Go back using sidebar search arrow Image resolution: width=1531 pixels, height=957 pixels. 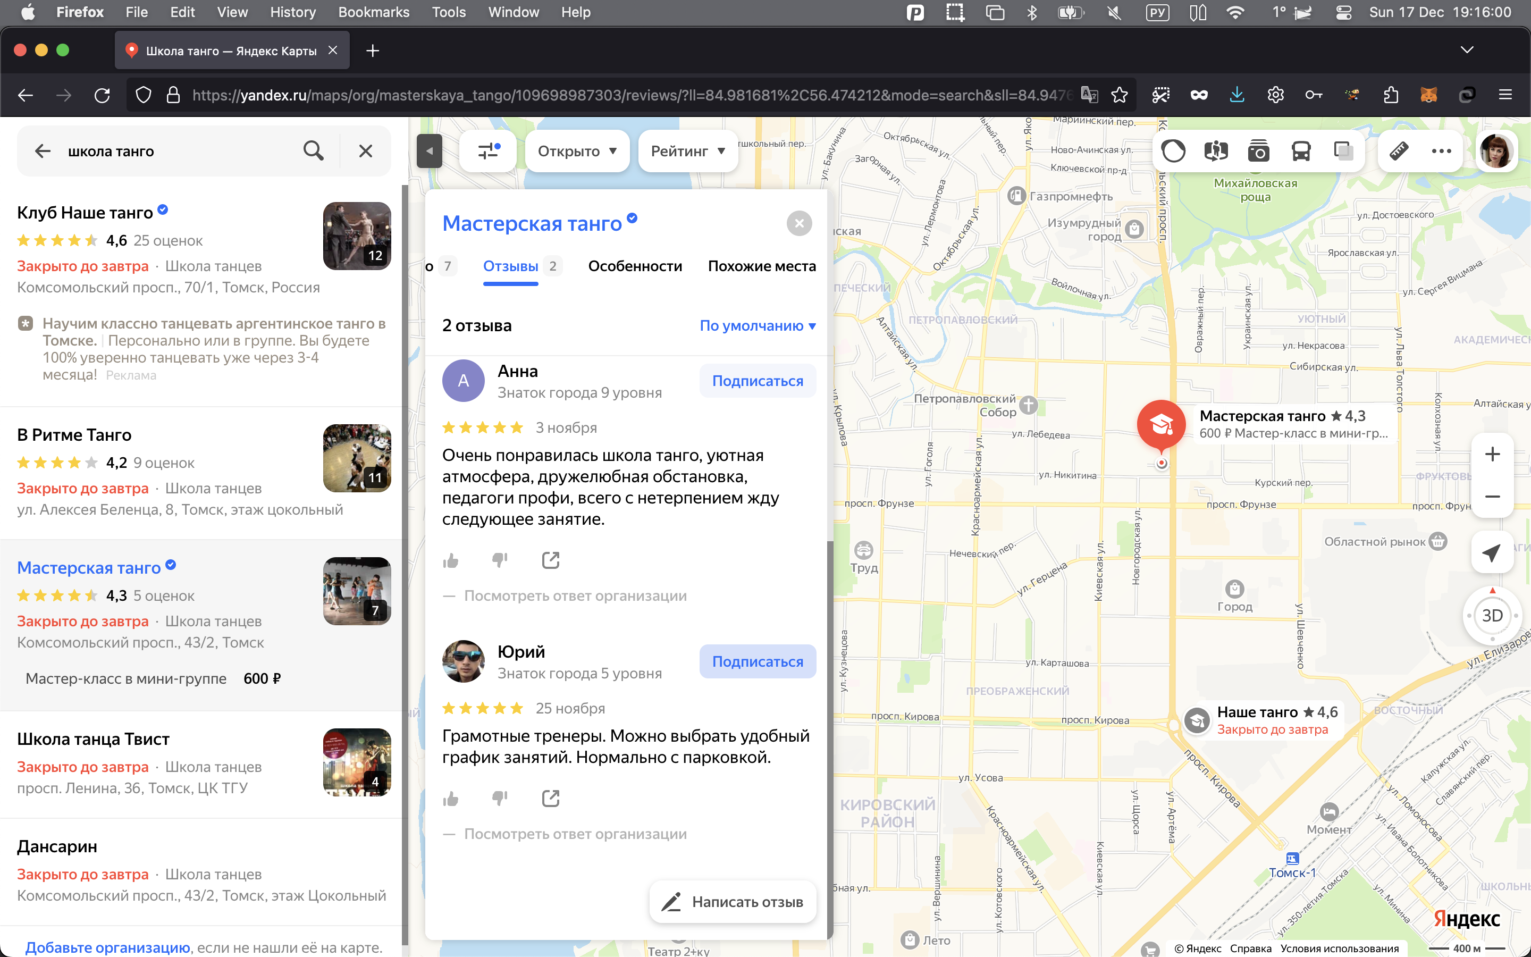(43, 152)
